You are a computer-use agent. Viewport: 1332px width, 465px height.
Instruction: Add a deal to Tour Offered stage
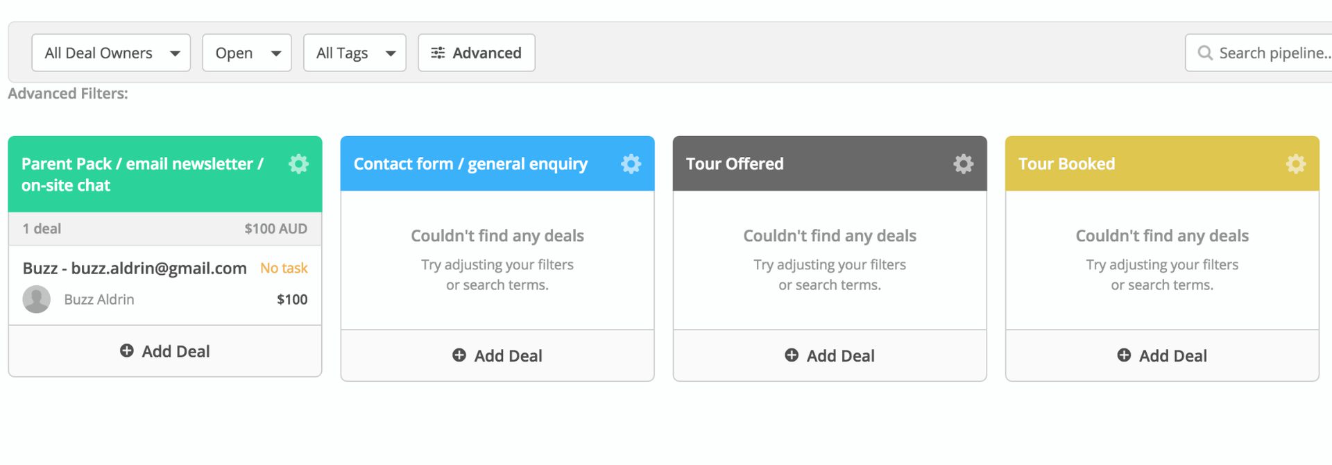click(830, 355)
